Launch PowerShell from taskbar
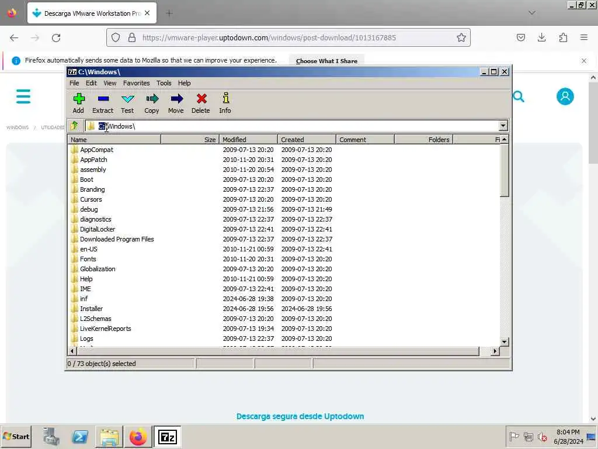The width and height of the screenshot is (598, 449). point(80,436)
